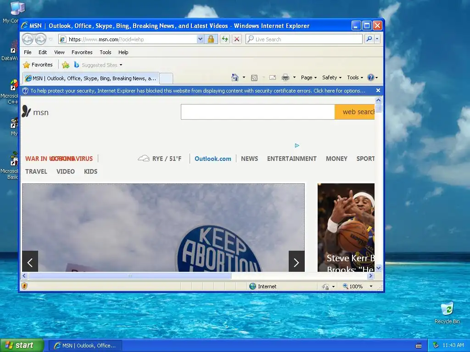Expand the zoom level dropdown arrow
Viewport: 470px width, 352px height.
[x=371, y=286]
